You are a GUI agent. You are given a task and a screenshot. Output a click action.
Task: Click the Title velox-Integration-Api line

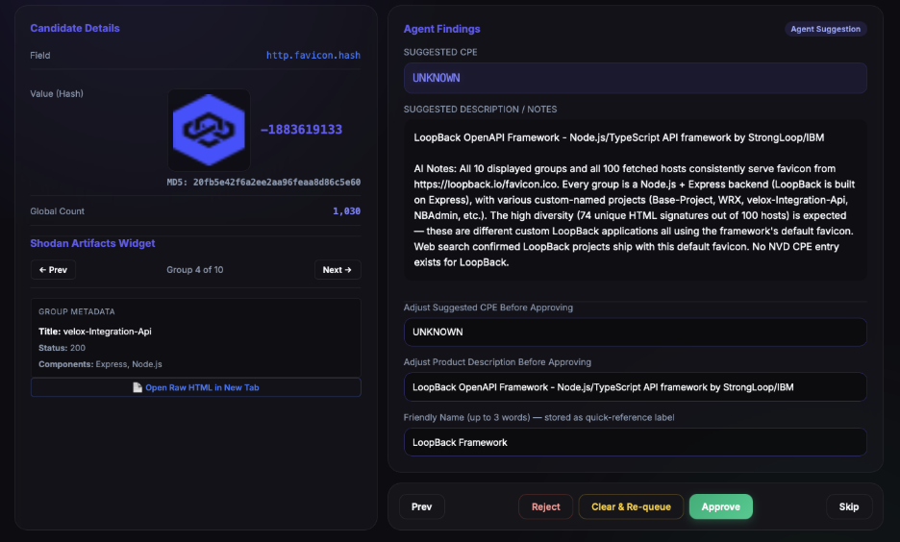coord(94,332)
